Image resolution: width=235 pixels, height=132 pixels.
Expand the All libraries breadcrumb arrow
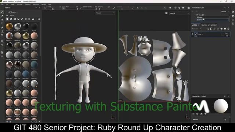click(x=7, y=12)
